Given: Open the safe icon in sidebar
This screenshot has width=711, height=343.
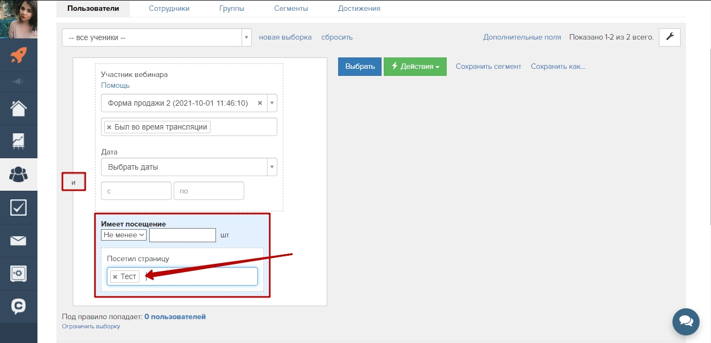Looking at the screenshot, I should (18, 274).
